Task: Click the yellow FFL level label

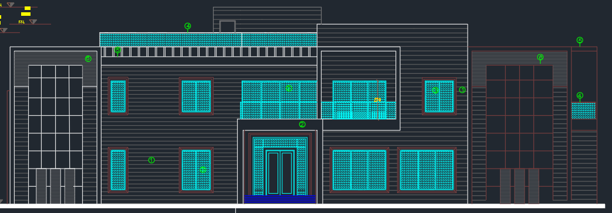Action: (22, 22)
